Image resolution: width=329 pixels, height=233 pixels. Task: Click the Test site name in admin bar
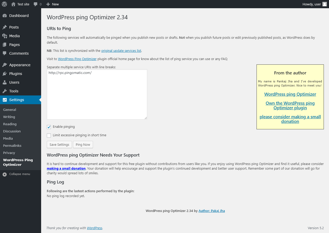coord(23,4)
